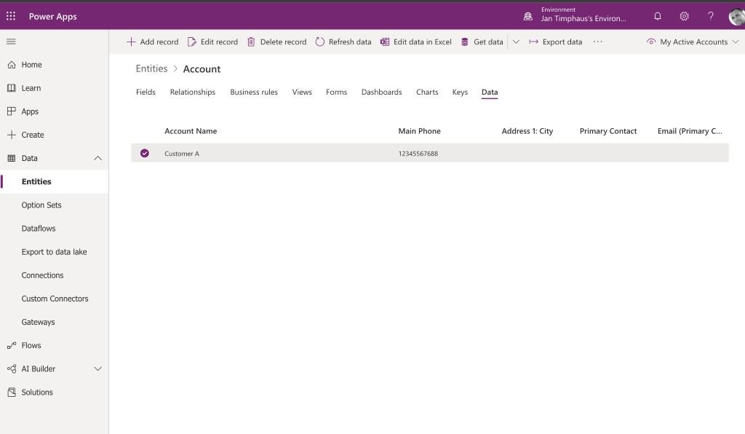Switch to the Keys tab
745x434 pixels.
click(460, 92)
